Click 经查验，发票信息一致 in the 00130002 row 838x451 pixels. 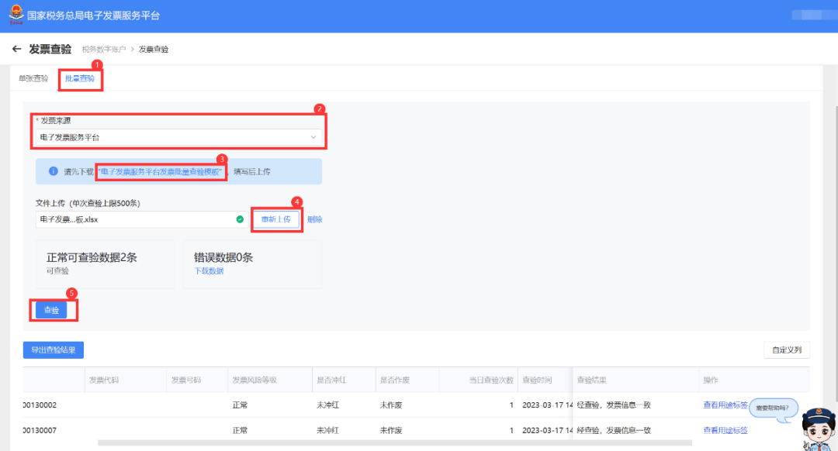pyautogui.click(x=614, y=405)
